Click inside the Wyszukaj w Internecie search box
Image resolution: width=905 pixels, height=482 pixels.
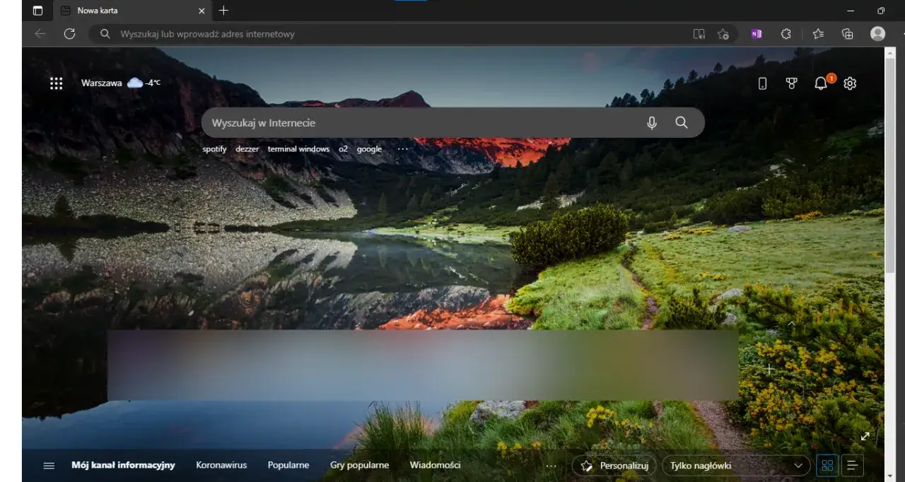(424, 122)
